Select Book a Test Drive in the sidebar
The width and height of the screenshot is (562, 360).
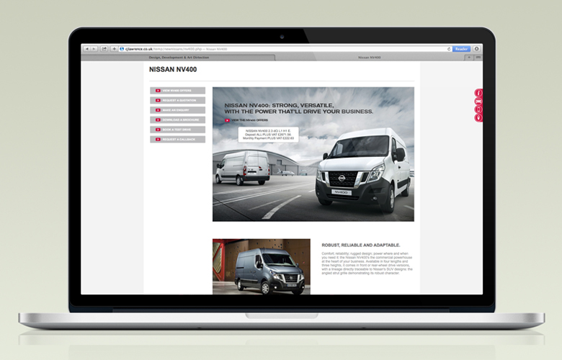[177, 130]
